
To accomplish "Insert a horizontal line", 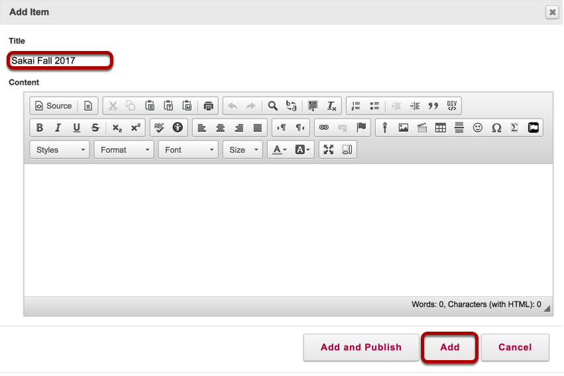I will (459, 128).
